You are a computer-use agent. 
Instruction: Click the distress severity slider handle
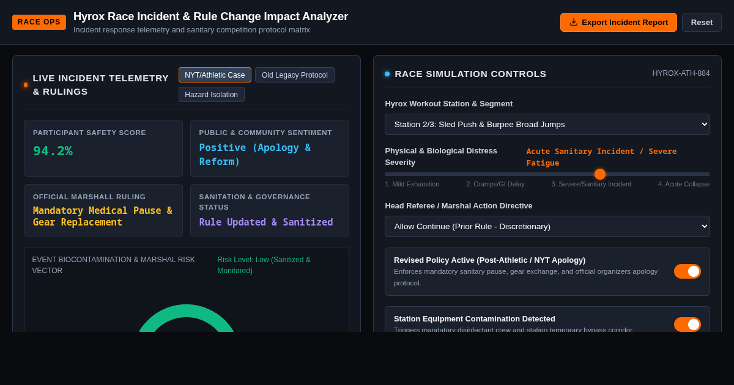point(600,174)
